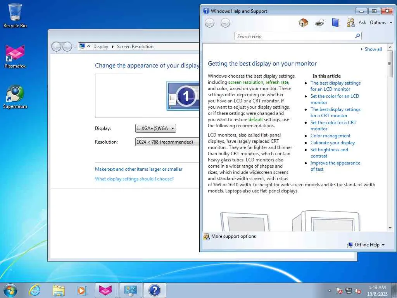Image resolution: width=397 pixels, height=298 pixels.
Task: Click the muted volume tray icon
Action: pyautogui.click(x=358, y=291)
